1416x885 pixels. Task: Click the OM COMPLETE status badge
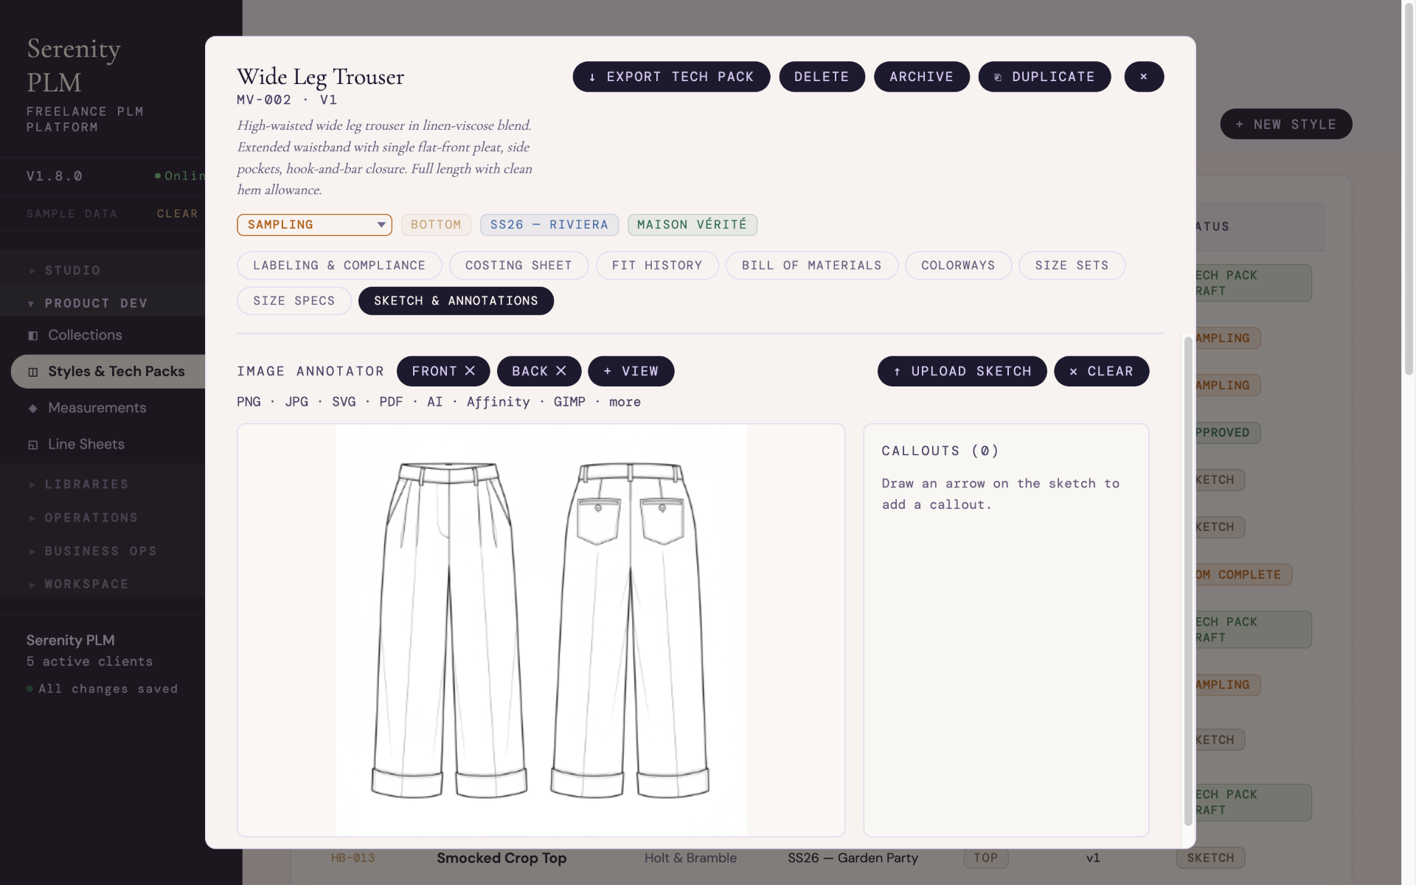click(1243, 575)
